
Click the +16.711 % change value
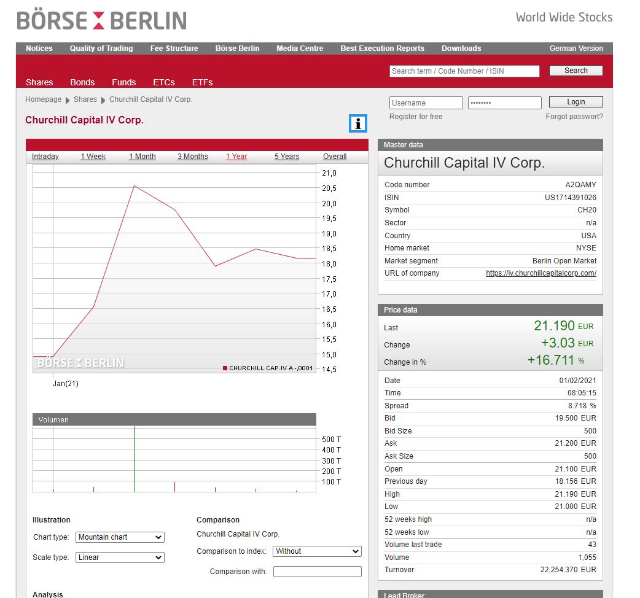[556, 360]
